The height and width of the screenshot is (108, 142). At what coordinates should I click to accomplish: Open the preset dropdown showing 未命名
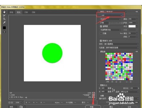pyautogui.click(x=116, y=12)
